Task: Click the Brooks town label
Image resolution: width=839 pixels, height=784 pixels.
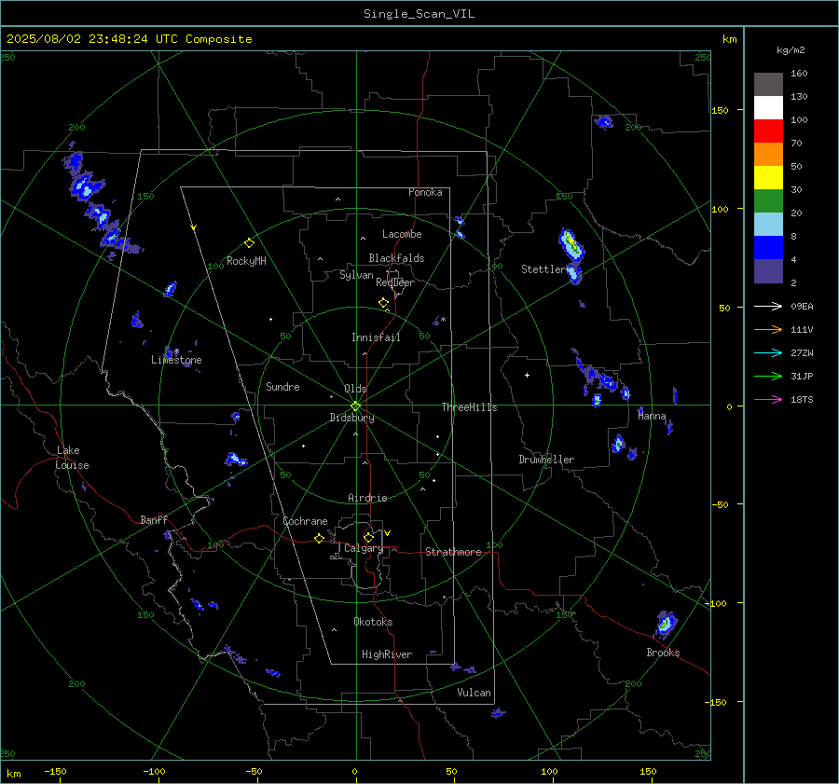Action: [x=663, y=653]
